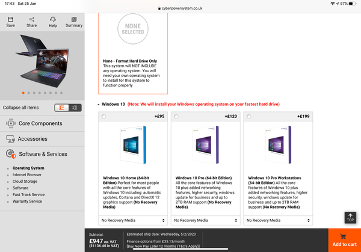The image size is (361, 252).
Task: Expand Accessories section
Action: tap(42, 139)
